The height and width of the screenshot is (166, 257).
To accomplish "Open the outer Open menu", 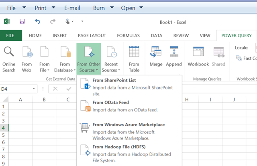I will tap(132, 8).
